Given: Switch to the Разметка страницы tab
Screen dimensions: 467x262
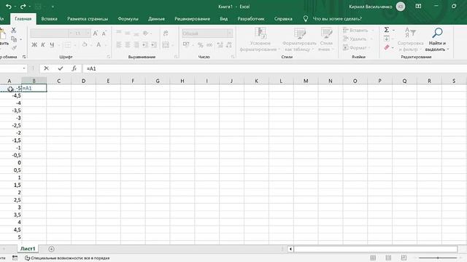Looking at the screenshot, I should click(88, 19).
